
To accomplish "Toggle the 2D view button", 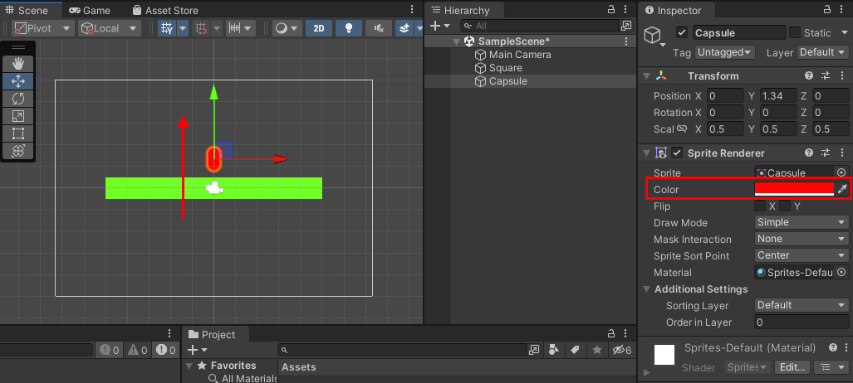I will pyautogui.click(x=319, y=28).
